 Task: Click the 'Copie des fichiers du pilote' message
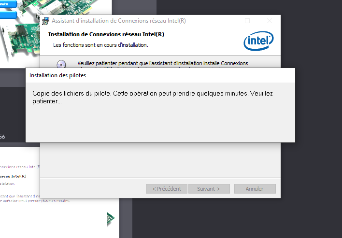pos(153,97)
